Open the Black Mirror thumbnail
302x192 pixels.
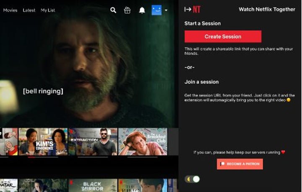pyautogui.click(x=93, y=185)
